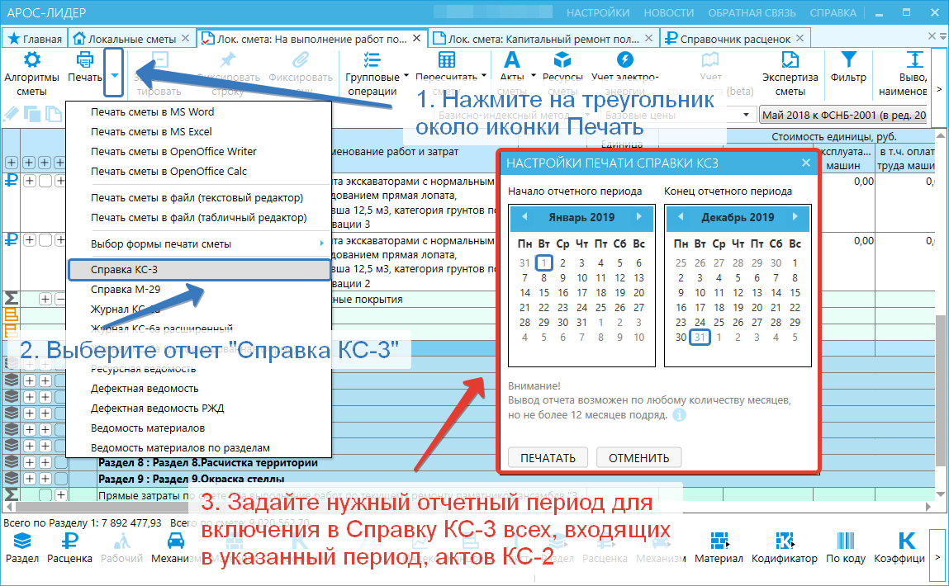Show more items with top toolbar overflow arrow

pyautogui.click(x=939, y=89)
